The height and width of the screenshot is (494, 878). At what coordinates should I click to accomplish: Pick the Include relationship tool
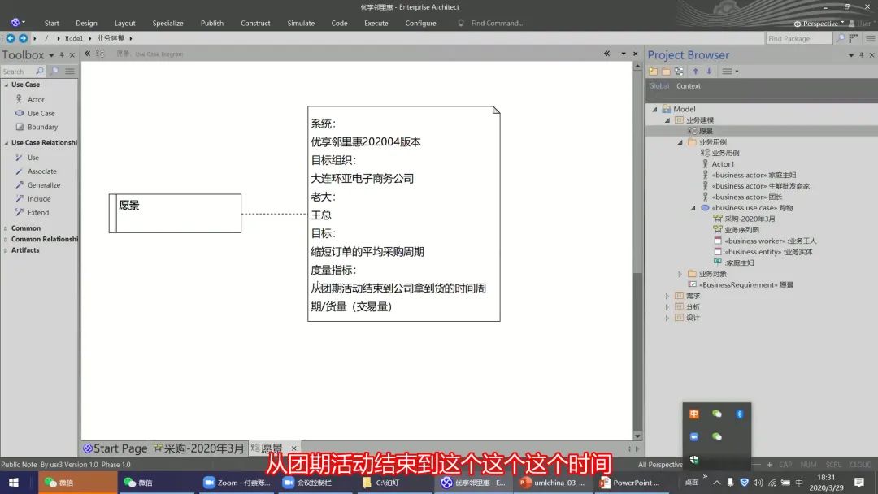39,198
